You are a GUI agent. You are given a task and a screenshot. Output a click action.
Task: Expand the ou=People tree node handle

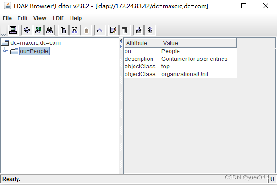(x=6, y=51)
